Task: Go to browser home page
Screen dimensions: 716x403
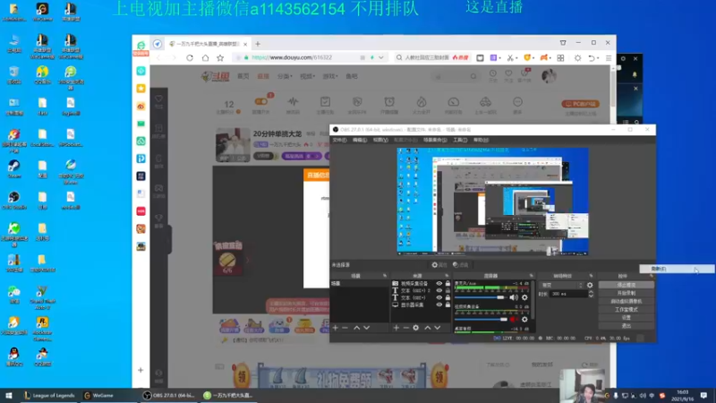Action: coord(205,58)
